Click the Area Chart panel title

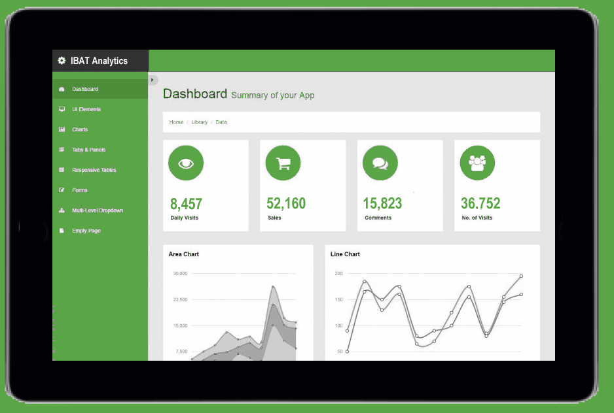coord(184,254)
